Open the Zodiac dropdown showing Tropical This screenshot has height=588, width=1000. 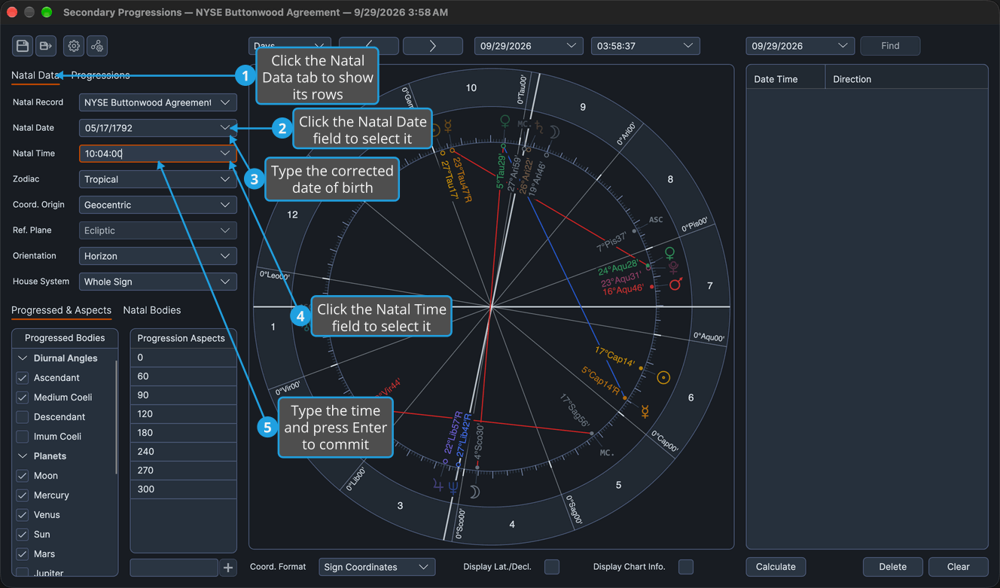tap(158, 179)
